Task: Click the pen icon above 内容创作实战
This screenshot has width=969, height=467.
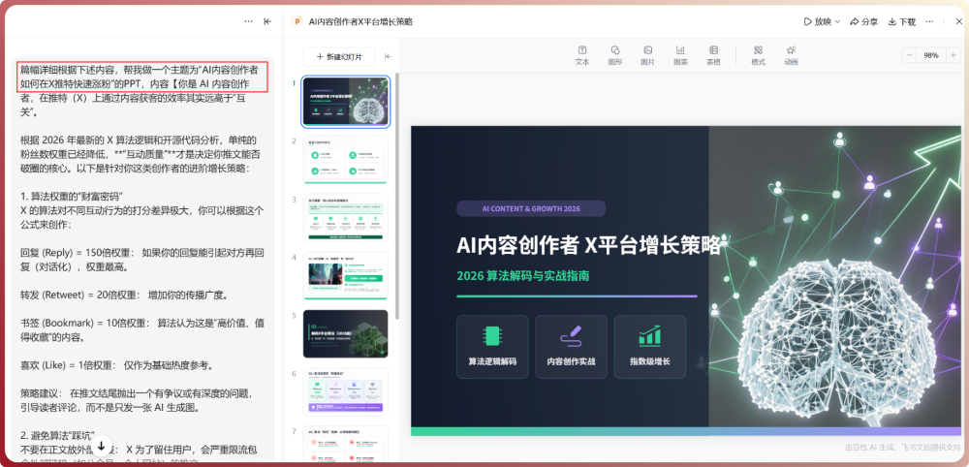Action: [x=571, y=335]
